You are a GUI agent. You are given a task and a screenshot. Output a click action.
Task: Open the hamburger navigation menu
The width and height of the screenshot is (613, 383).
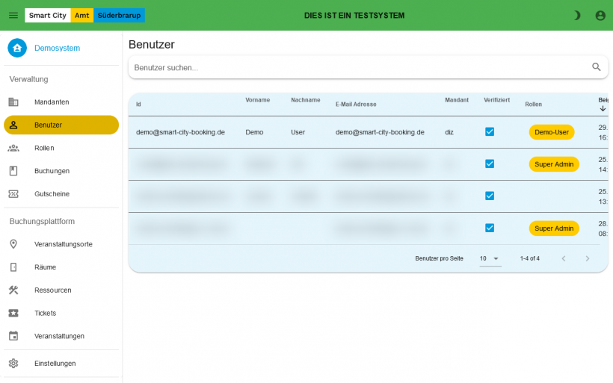13,15
